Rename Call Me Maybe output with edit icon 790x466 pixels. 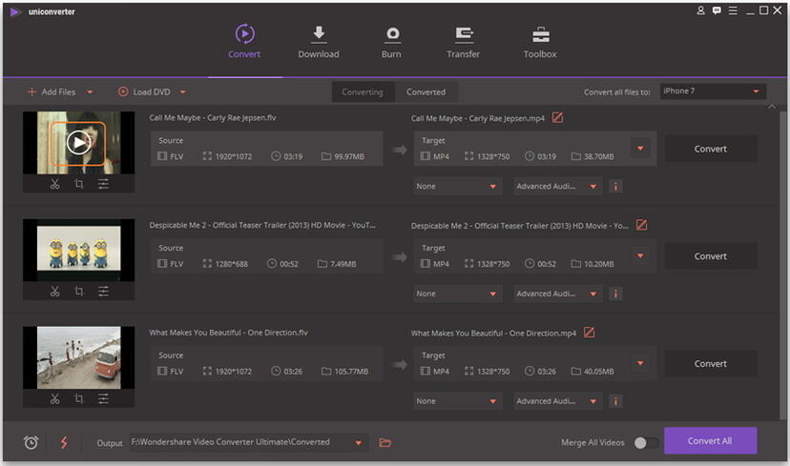[x=557, y=118]
